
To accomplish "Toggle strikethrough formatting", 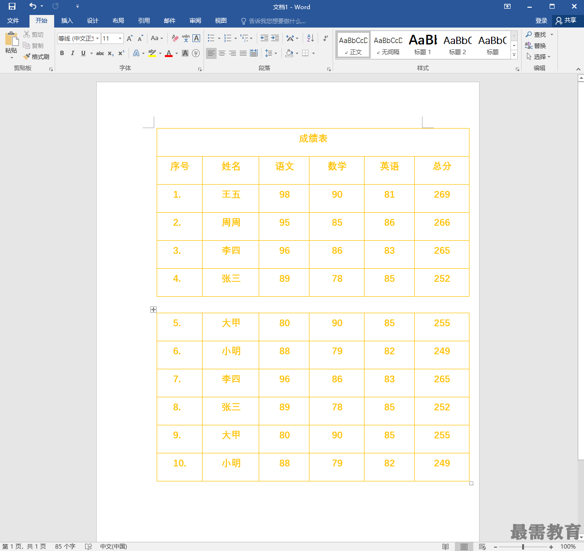I will tap(100, 53).
